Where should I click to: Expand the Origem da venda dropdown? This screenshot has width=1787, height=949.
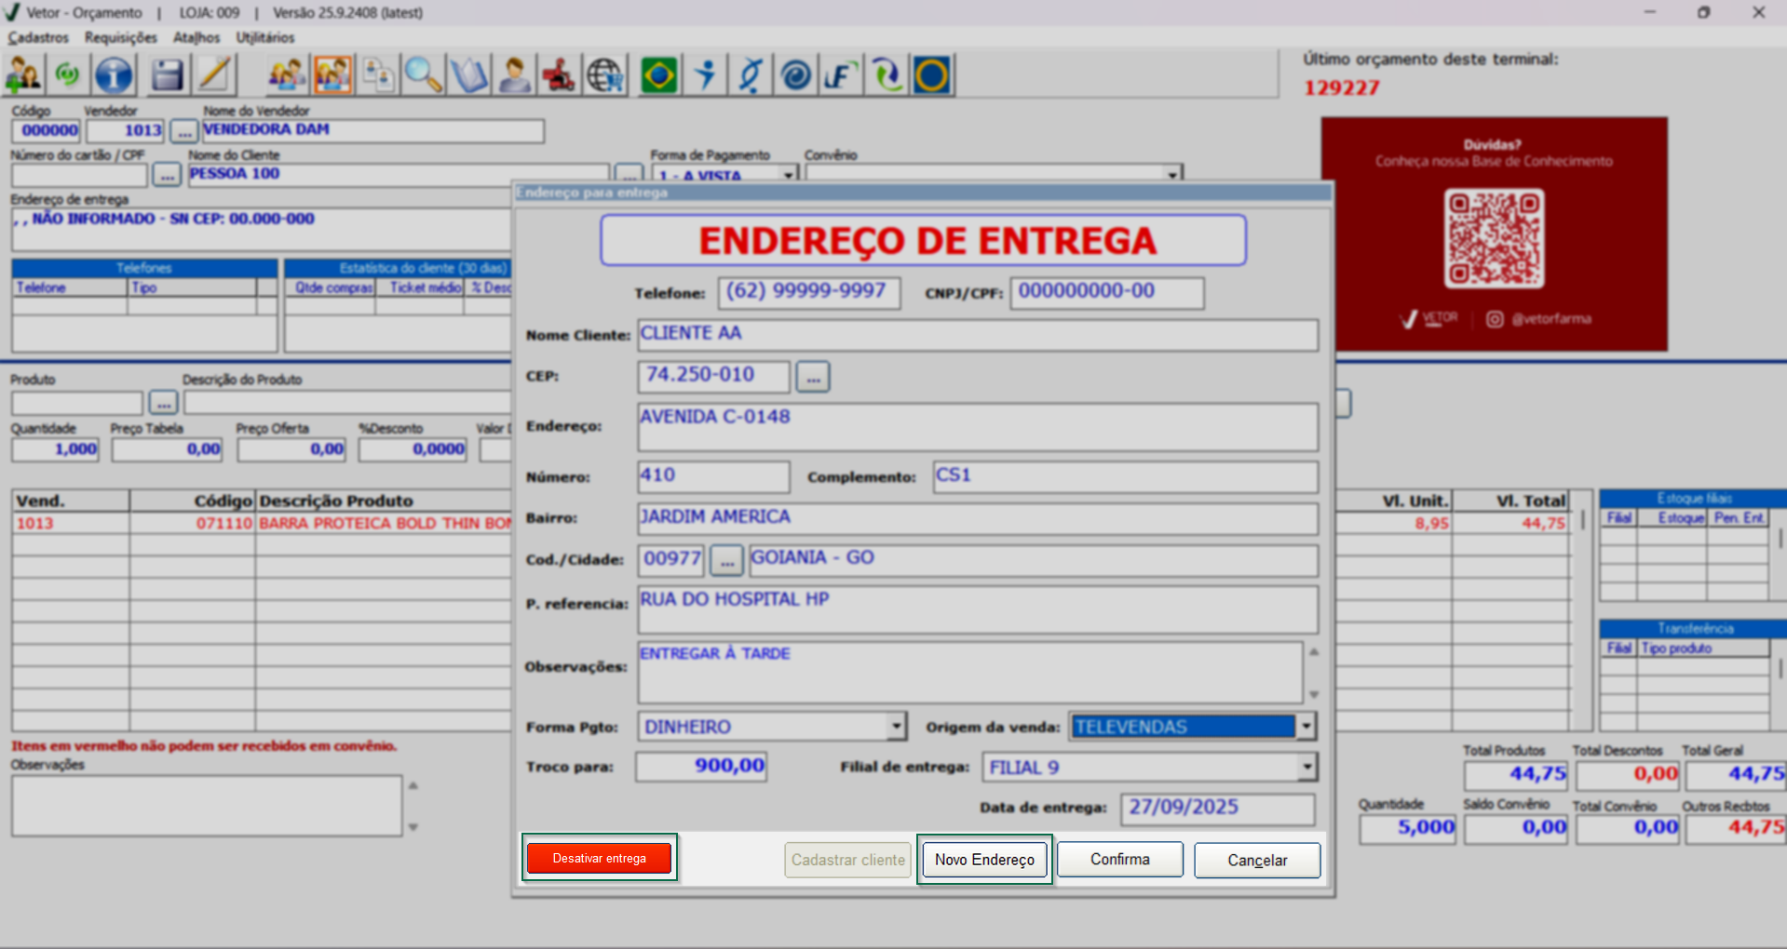pos(1306,726)
